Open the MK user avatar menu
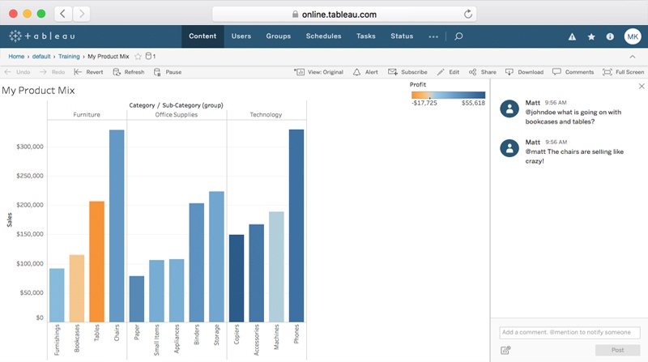Screen dimensions: 648x362 633,36
